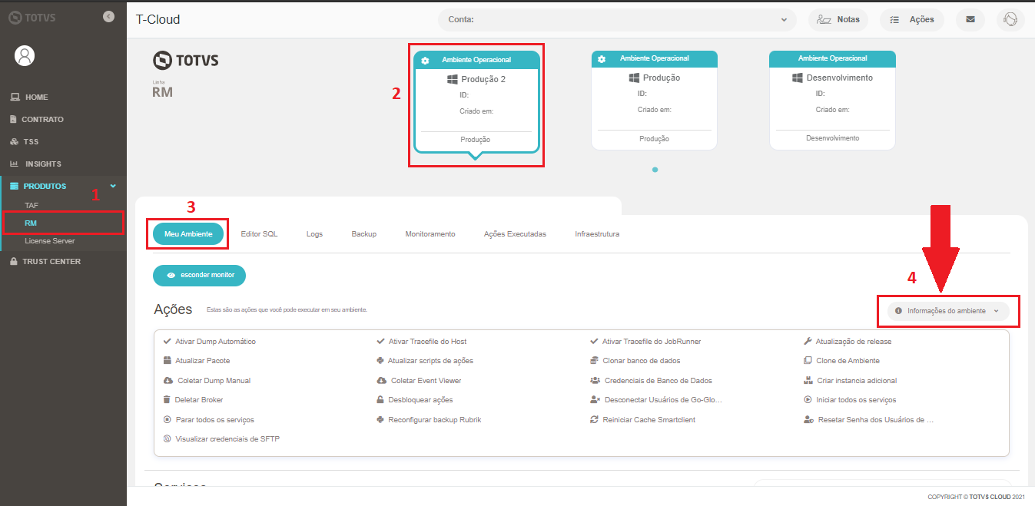Enable Ativar Tracefile do JobRunner
This screenshot has width=1035, height=506.
click(x=595, y=340)
